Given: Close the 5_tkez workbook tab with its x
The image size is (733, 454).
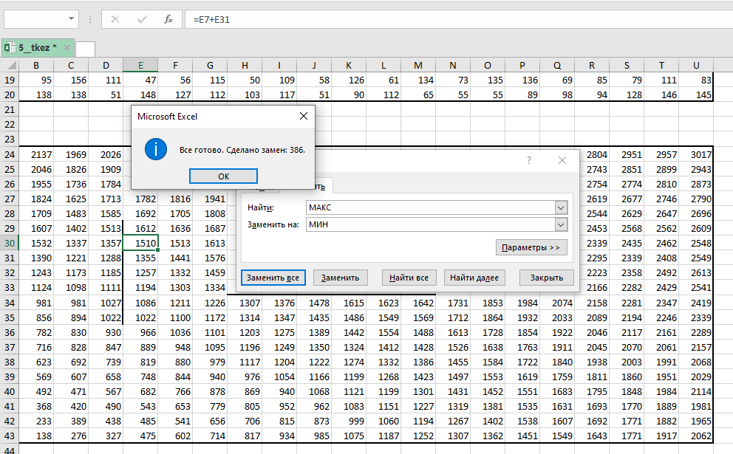Looking at the screenshot, I should (x=67, y=48).
